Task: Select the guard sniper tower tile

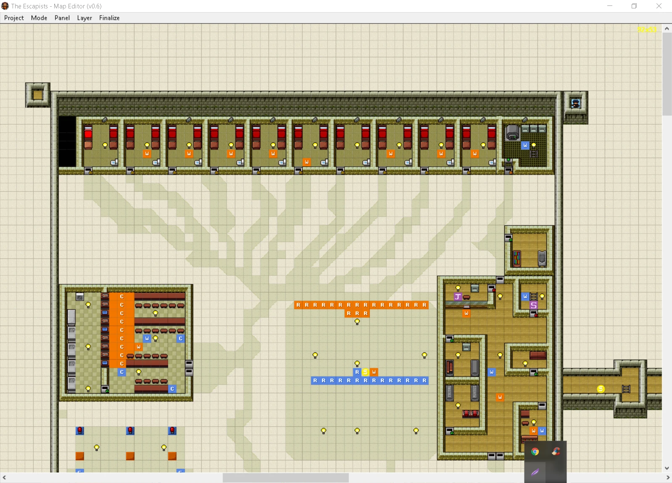Action: 575,103
